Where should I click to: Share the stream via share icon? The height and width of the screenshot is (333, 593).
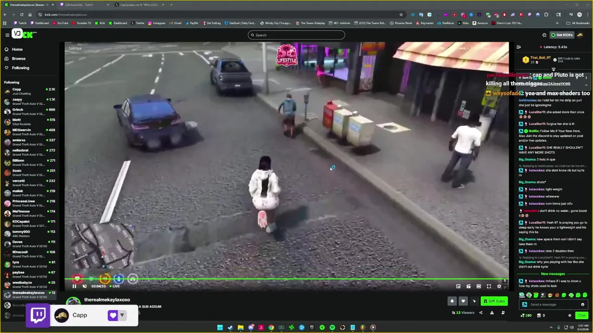(480, 313)
